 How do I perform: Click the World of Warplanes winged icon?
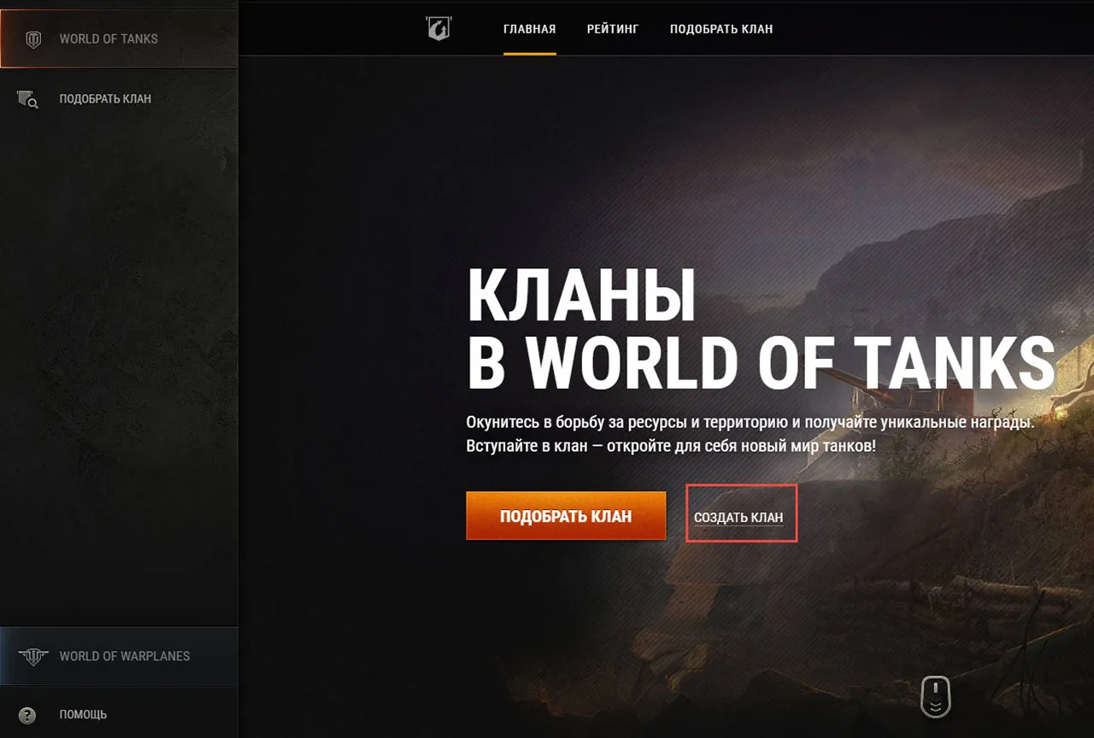(x=33, y=657)
